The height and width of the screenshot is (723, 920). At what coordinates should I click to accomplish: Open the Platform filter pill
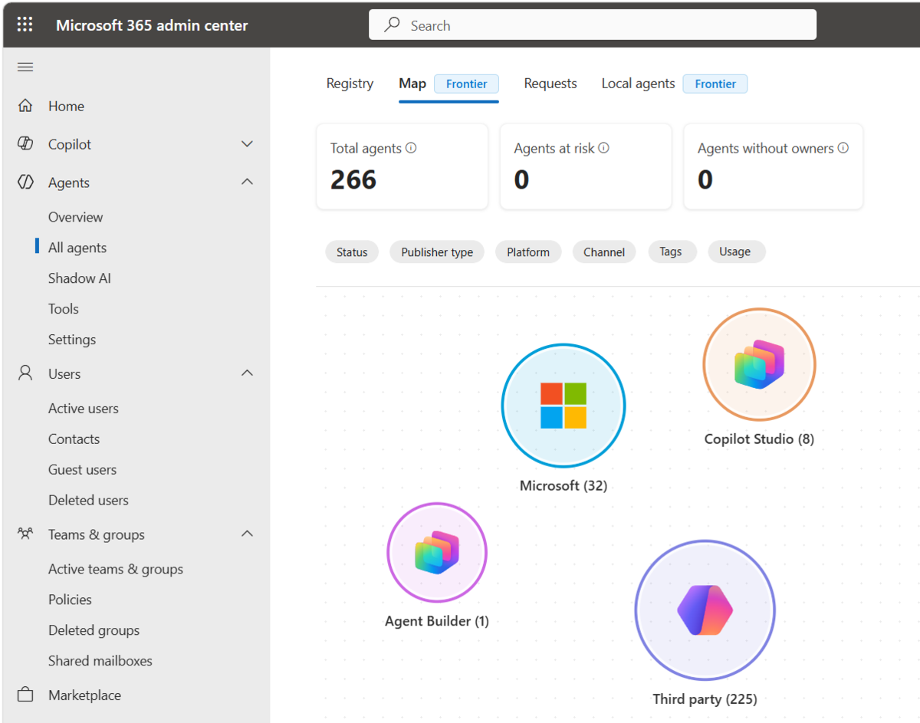point(528,252)
